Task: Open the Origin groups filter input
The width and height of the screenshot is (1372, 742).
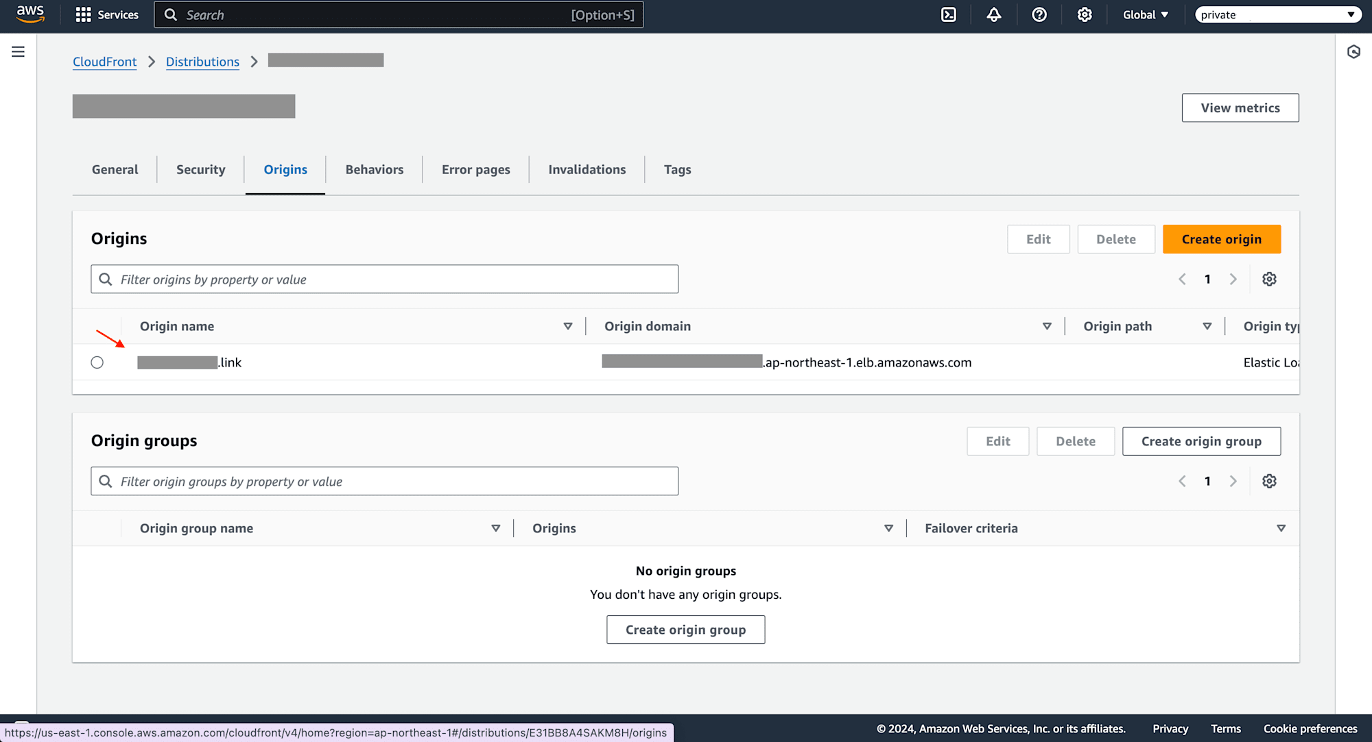Action: (x=384, y=481)
